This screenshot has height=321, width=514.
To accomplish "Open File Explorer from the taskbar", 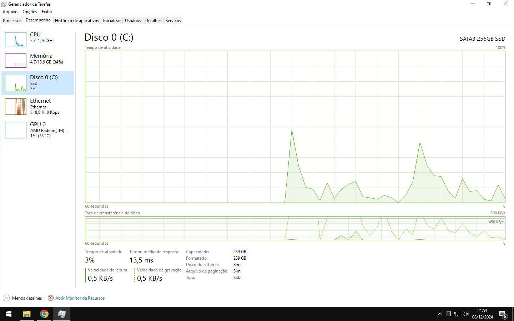I will 27,314.
